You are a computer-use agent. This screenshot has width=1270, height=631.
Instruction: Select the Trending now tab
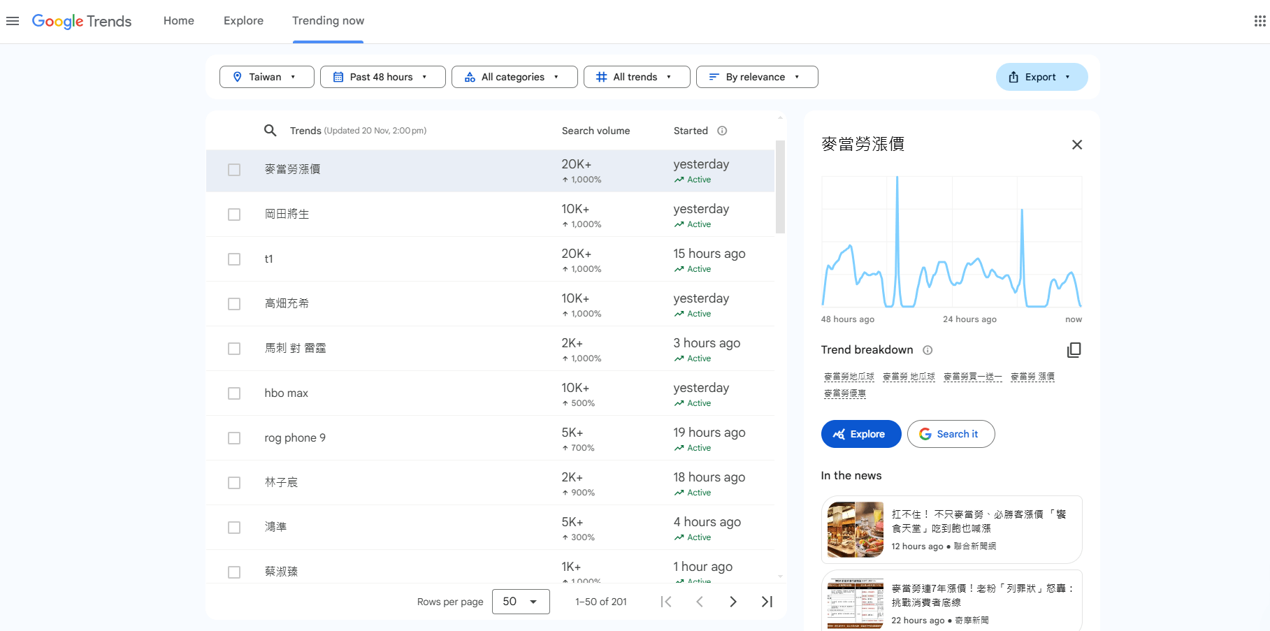328,21
